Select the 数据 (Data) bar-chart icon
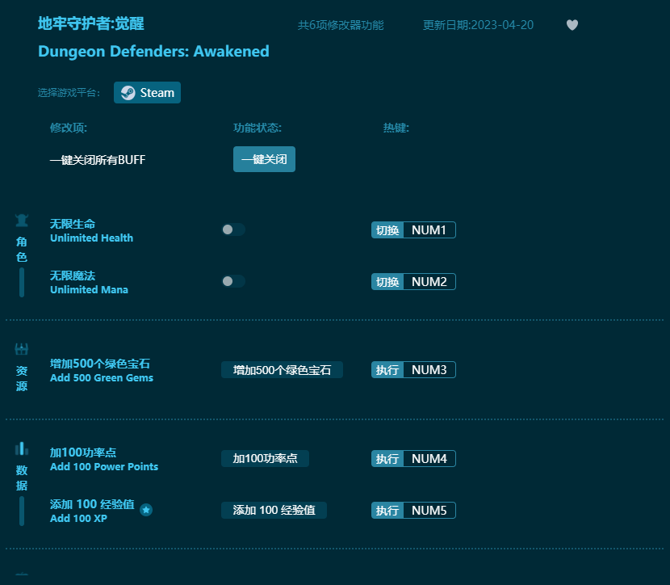 [x=22, y=449]
